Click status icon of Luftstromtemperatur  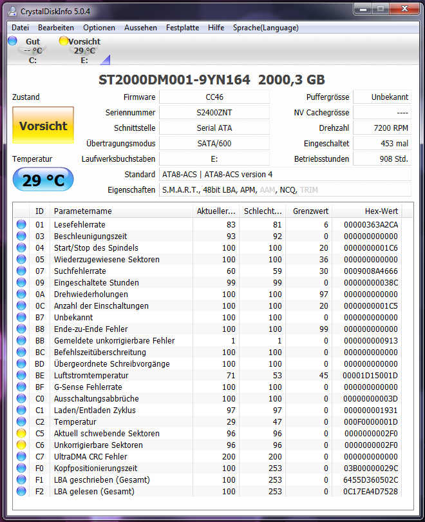[21, 375]
